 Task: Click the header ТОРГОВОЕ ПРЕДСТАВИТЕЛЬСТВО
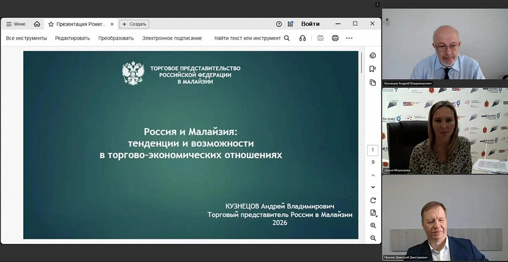point(196,69)
